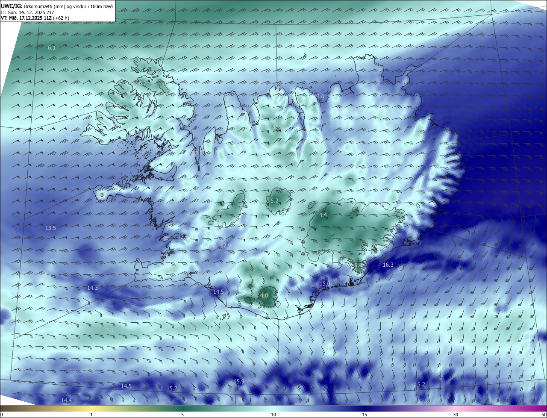The height and width of the screenshot is (418, 547).
Task: Click the '50' tick on the colour scale
Action: [x=544, y=415]
